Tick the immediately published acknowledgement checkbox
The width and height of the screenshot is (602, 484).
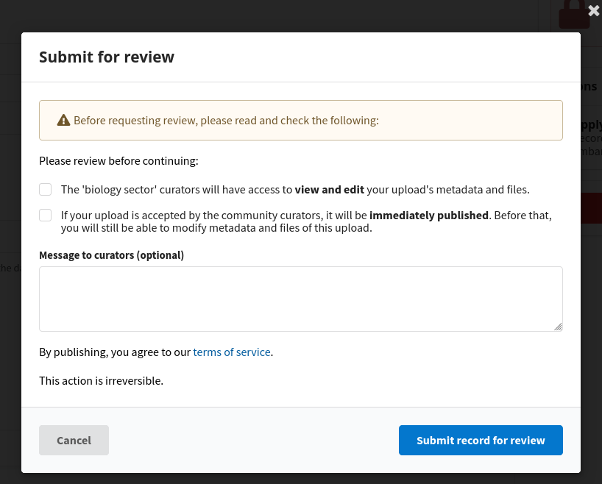pos(46,216)
